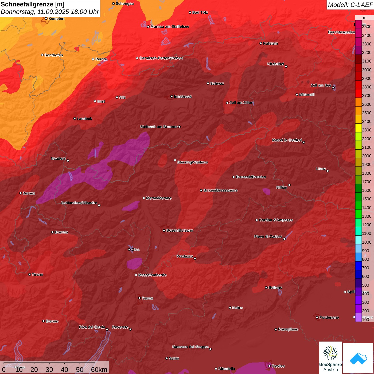Click the Bormio city marker dot
Screen dimensions: 374x374
coord(53,232)
